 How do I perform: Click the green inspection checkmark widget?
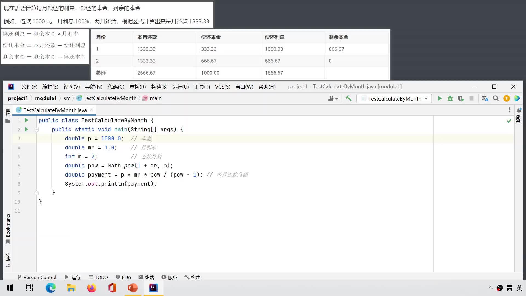(509, 121)
